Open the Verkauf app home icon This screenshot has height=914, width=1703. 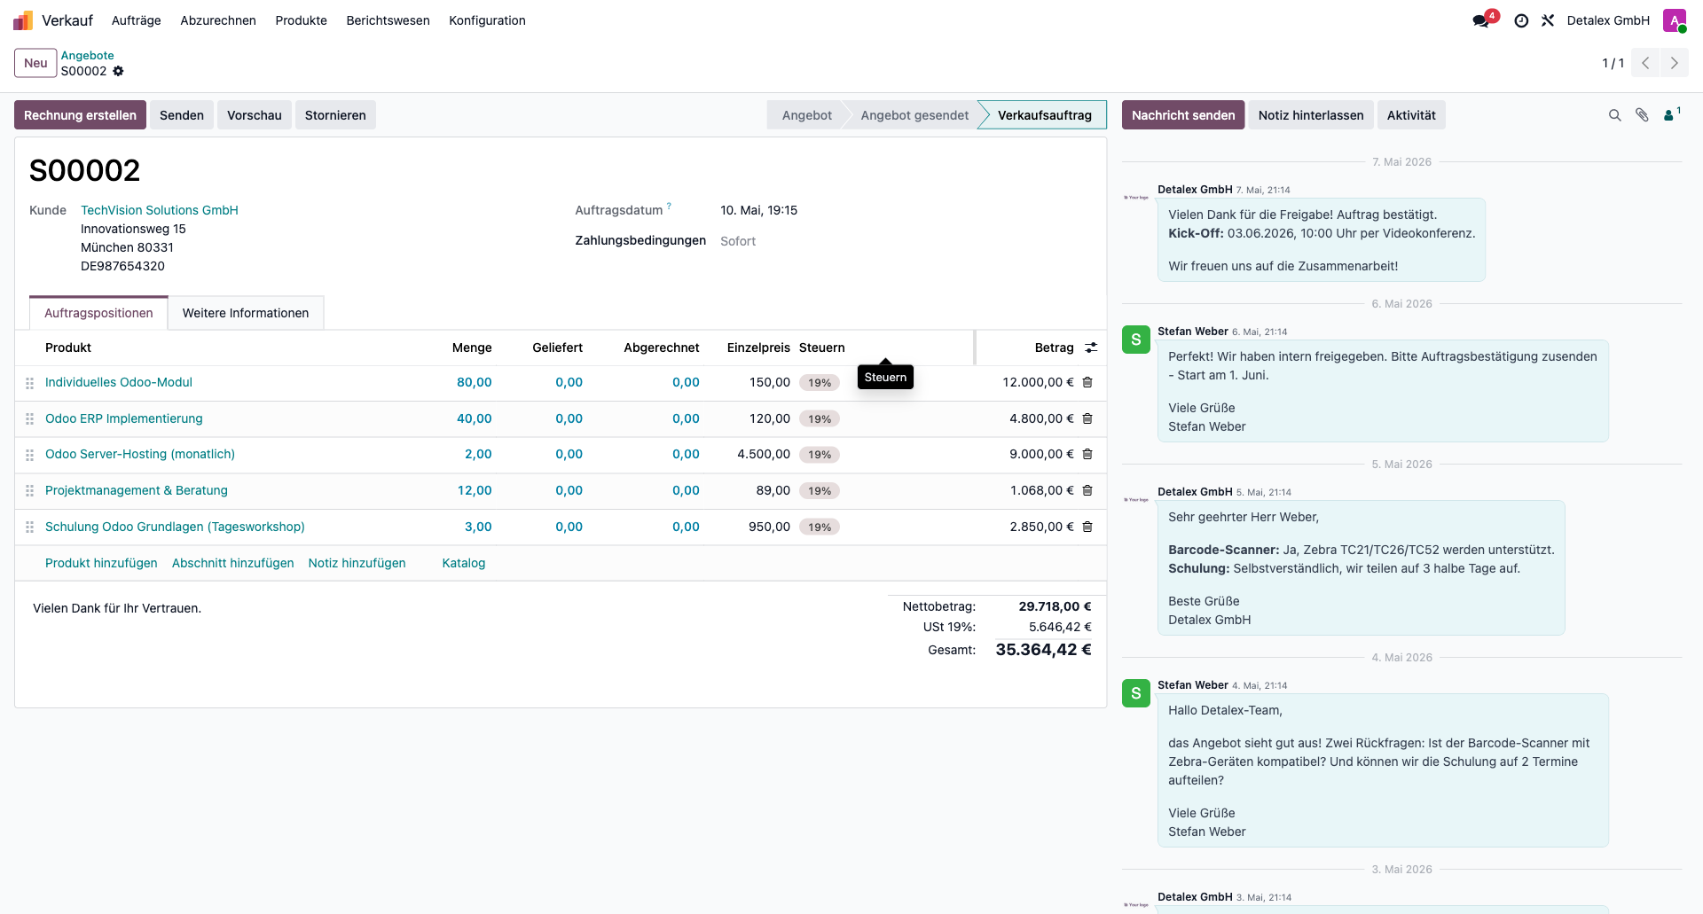point(23,20)
